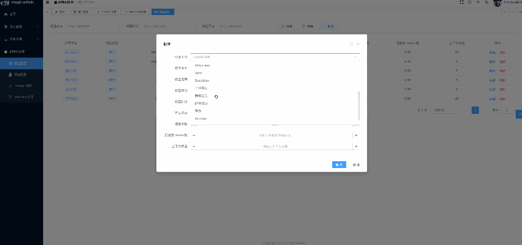This screenshot has height=245, width=522.
Task: Click the platform dropdown list scrollbar
Action: point(358,106)
